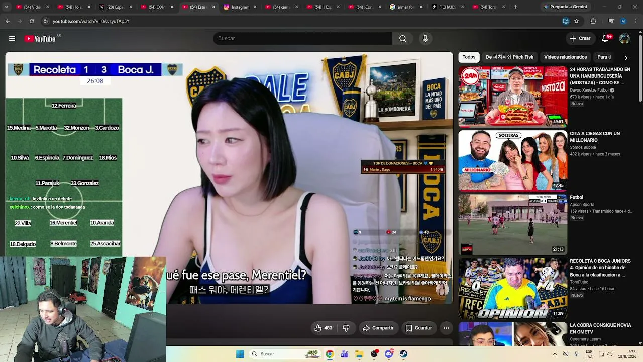Open the YouTube account avatar menu
The image size is (643, 362).
coord(624,39)
